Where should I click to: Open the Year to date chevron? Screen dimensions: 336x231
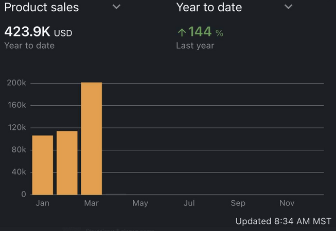[288, 7]
